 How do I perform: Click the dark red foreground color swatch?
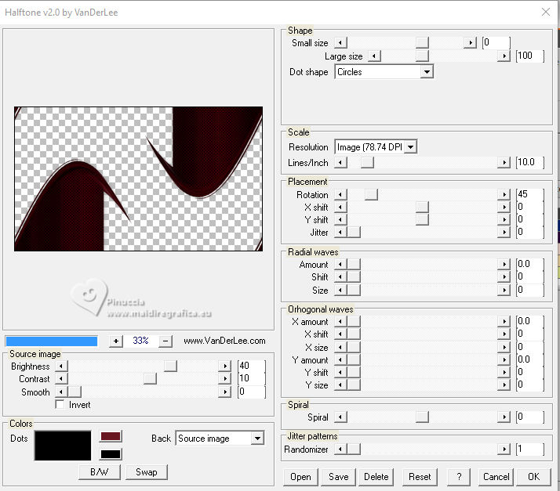pyautogui.click(x=111, y=436)
